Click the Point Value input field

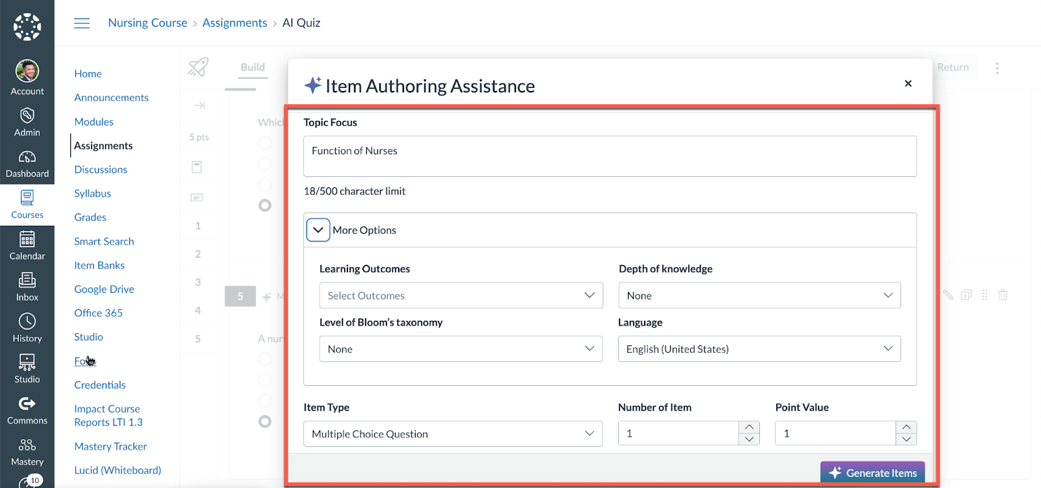coord(835,433)
